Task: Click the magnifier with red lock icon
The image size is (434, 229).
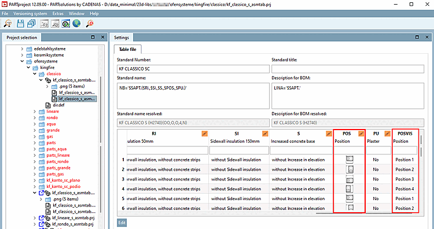Action: point(90,24)
